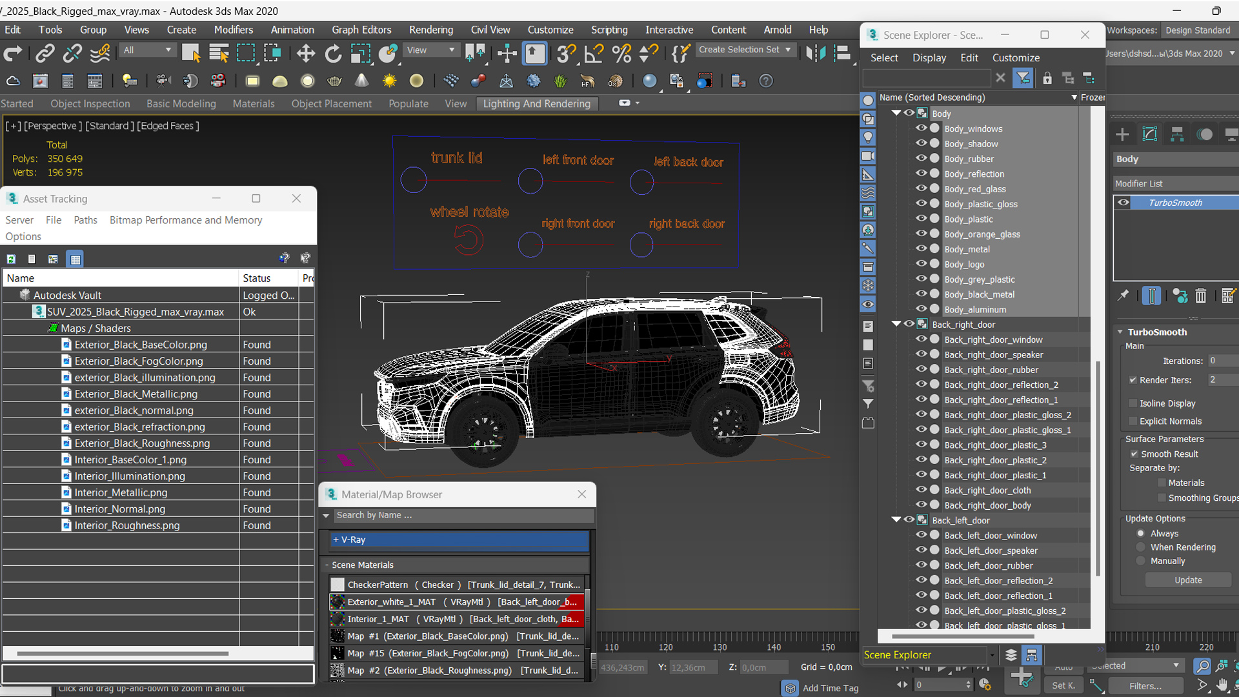Image resolution: width=1239 pixels, height=697 pixels.
Task: Toggle TurboSmooth modifier eye icon
Action: point(1123,203)
